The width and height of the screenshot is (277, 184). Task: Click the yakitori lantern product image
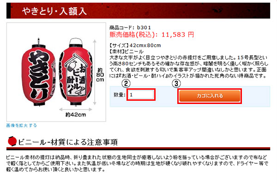56,72
